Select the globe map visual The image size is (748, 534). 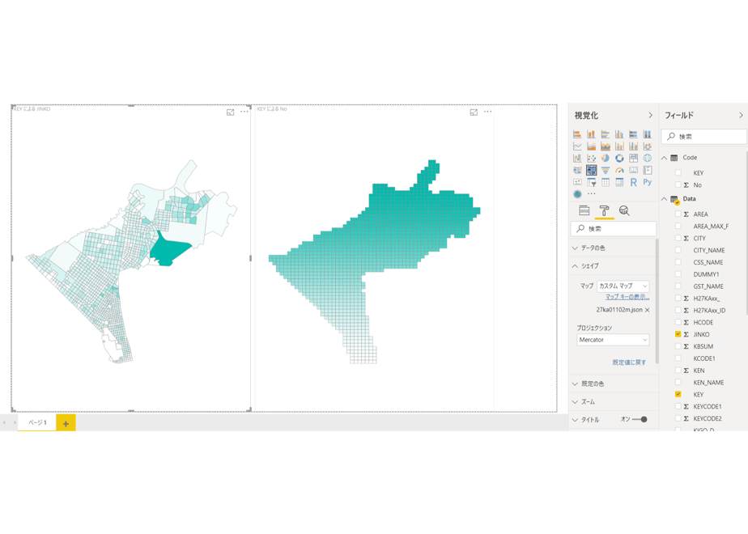click(x=648, y=158)
